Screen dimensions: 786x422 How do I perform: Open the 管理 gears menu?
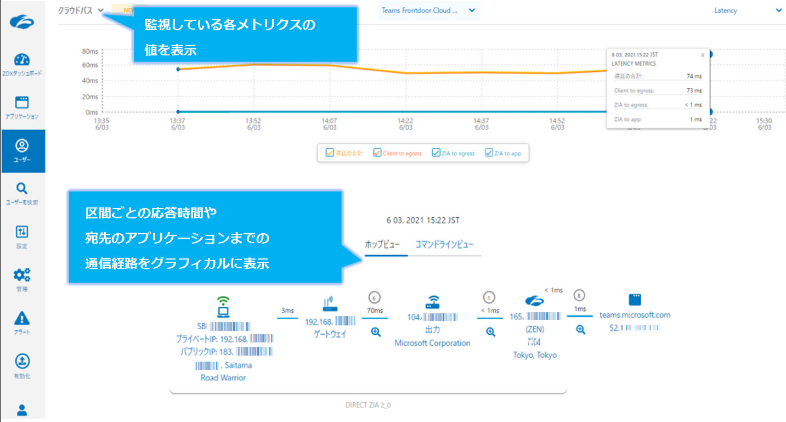22,279
